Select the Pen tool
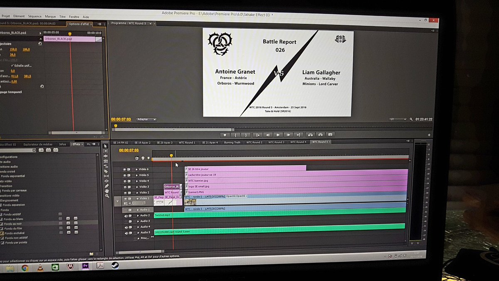This screenshot has width=499, height=281. pyautogui.click(x=106, y=186)
